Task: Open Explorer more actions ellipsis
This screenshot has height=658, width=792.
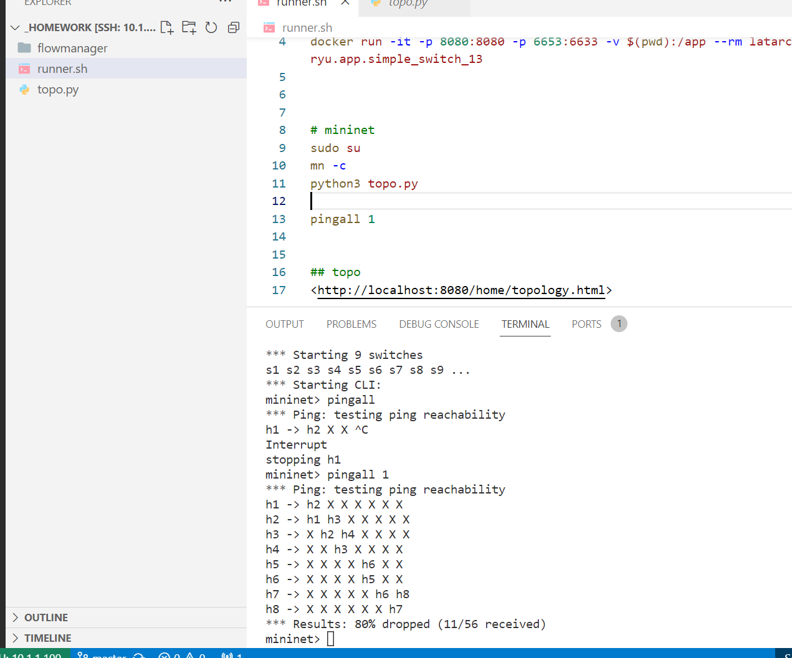Action: coord(226,2)
